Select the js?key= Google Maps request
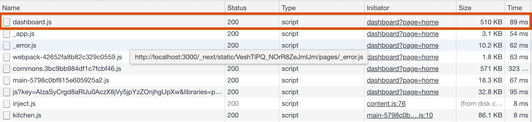Viewport: 532px width, 122px height. (117, 92)
